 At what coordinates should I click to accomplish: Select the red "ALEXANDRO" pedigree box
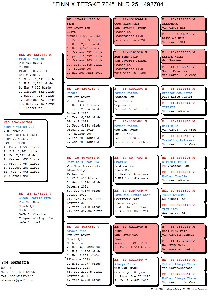coord(183,24)
